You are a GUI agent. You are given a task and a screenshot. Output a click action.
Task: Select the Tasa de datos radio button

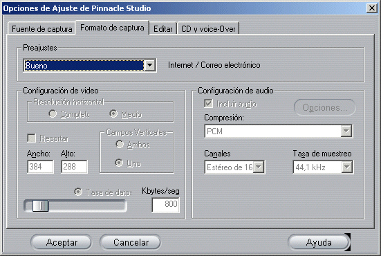click(78, 192)
